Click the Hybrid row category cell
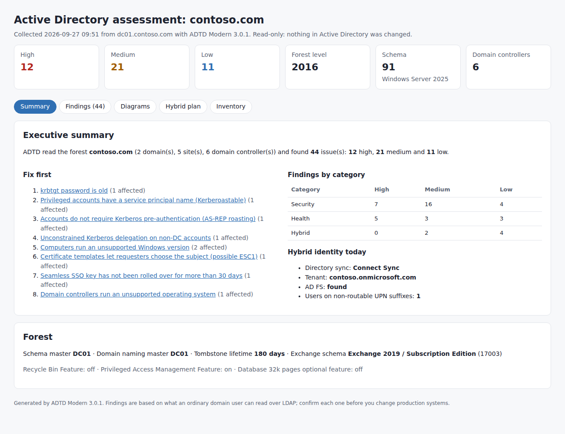This screenshot has height=434, width=565. [x=329, y=233]
